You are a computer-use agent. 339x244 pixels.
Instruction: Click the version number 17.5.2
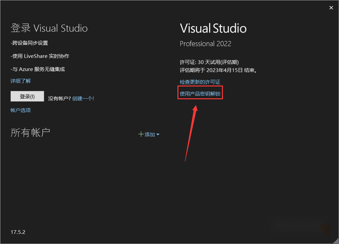point(18,232)
